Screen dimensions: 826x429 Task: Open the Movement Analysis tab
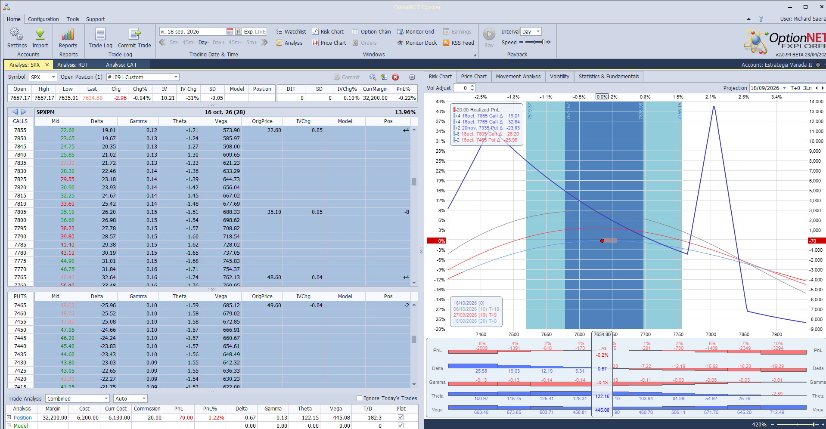(x=518, y=77)
